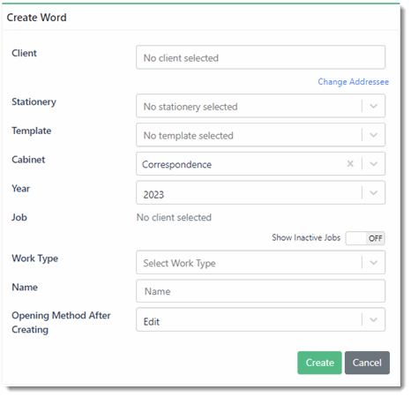The image size is (411, 397).
Task: Expand the Stationery dropdown chevron
Action: 373,106
